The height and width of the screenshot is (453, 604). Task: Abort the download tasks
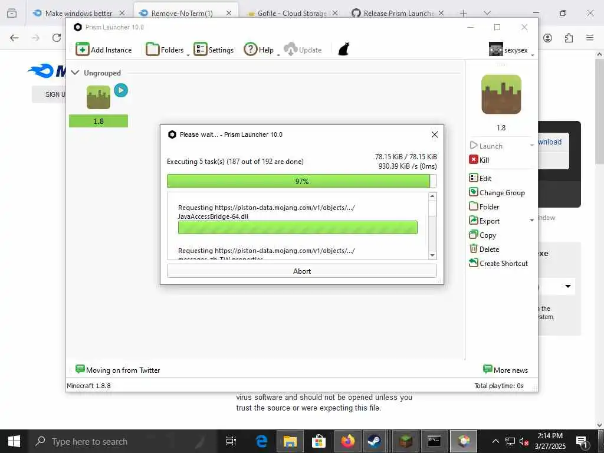[x=301, y=271]
